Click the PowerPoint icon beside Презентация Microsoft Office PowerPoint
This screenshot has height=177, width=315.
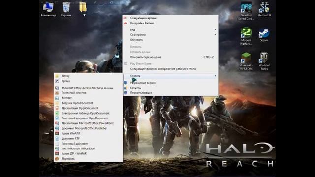(x=57, y=123)
